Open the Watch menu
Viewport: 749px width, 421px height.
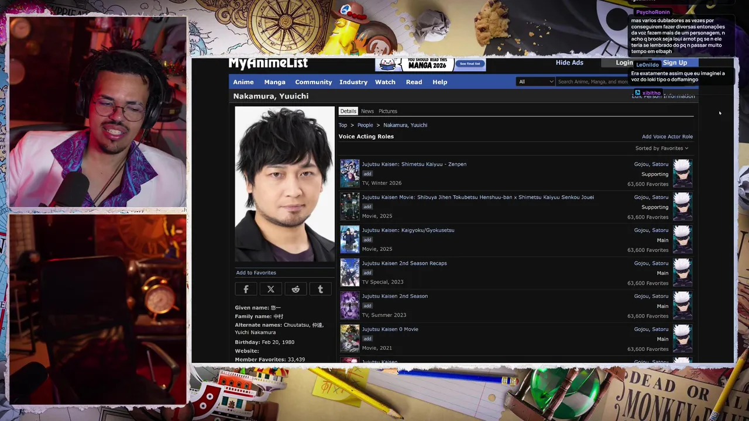click(x=385, y=82)
